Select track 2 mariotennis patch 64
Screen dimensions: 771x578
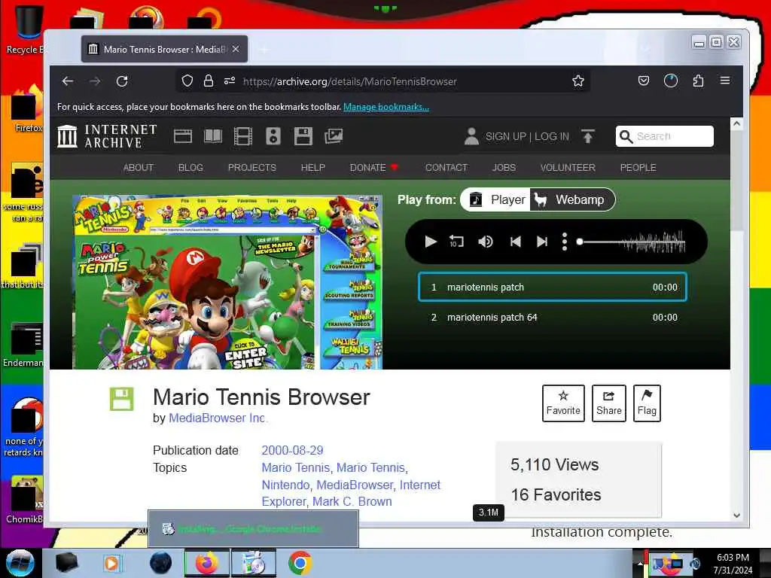tap(552, 318)
